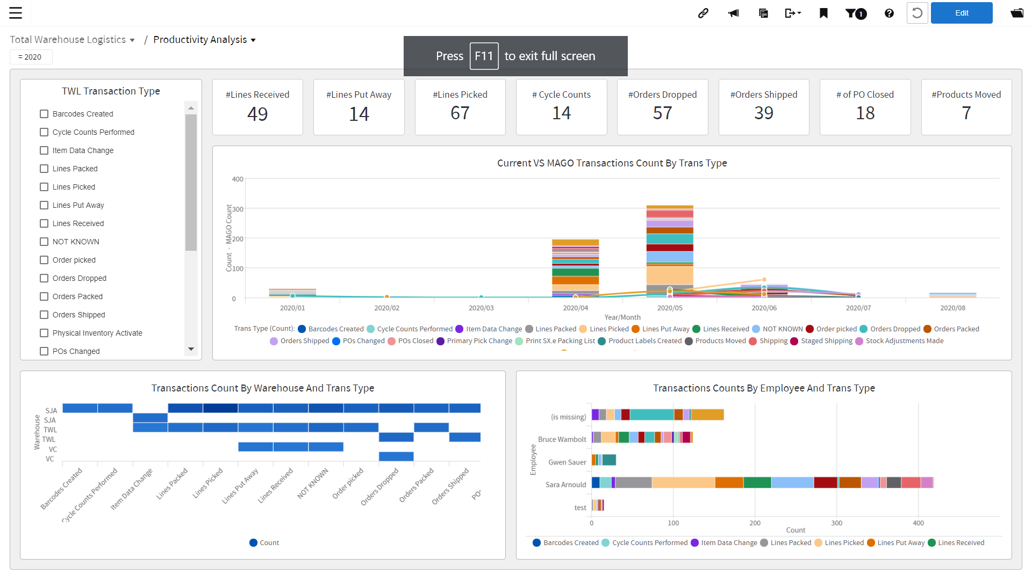
Task: Click the refresh dashboard icon
Action: pos(918,13)
